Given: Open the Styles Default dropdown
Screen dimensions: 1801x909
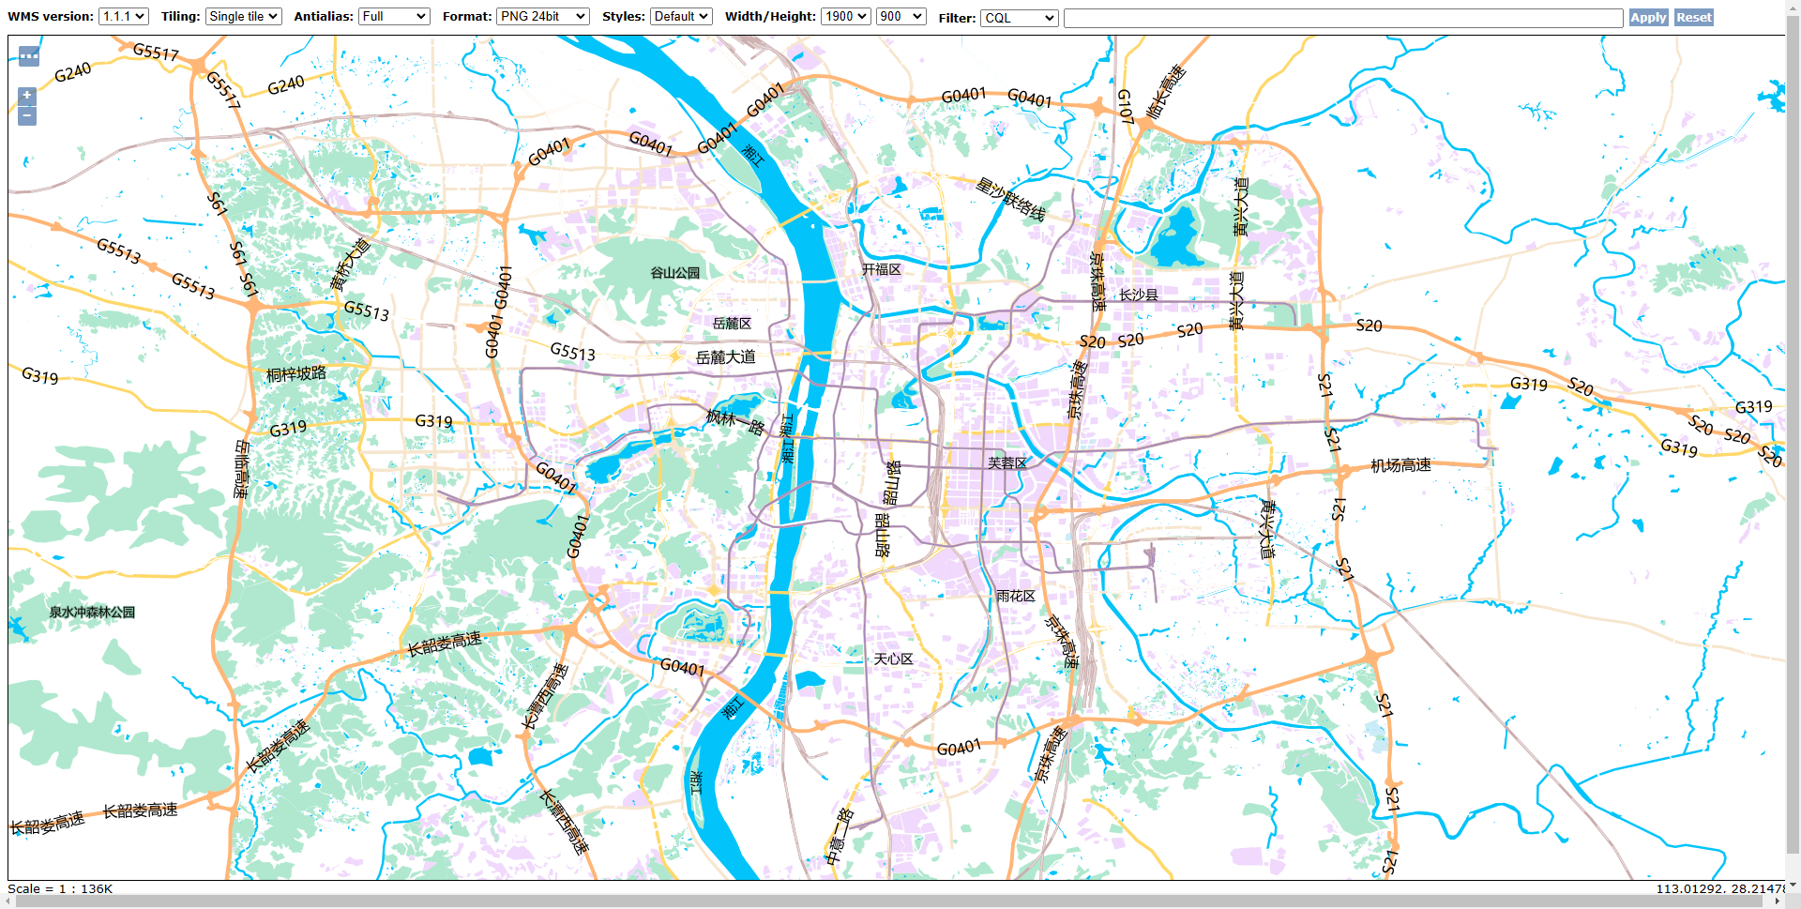Looking at the screenshot, I should [681, 17].
